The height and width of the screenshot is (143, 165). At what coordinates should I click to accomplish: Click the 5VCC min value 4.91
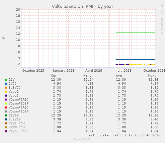[x=89, y=84]
